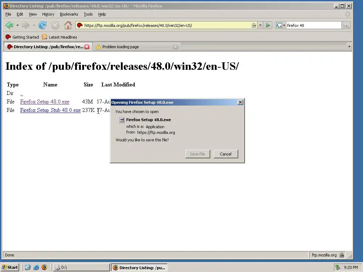Click the parent directory link

tap(22, 93)
